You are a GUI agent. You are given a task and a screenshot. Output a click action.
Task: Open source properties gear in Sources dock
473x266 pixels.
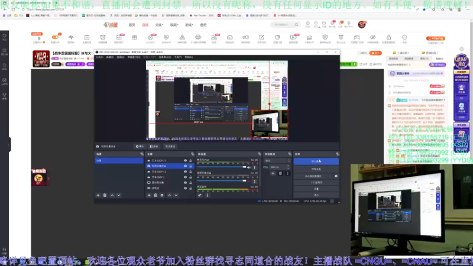162,195
